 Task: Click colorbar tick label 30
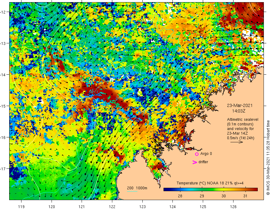[223, 196]
